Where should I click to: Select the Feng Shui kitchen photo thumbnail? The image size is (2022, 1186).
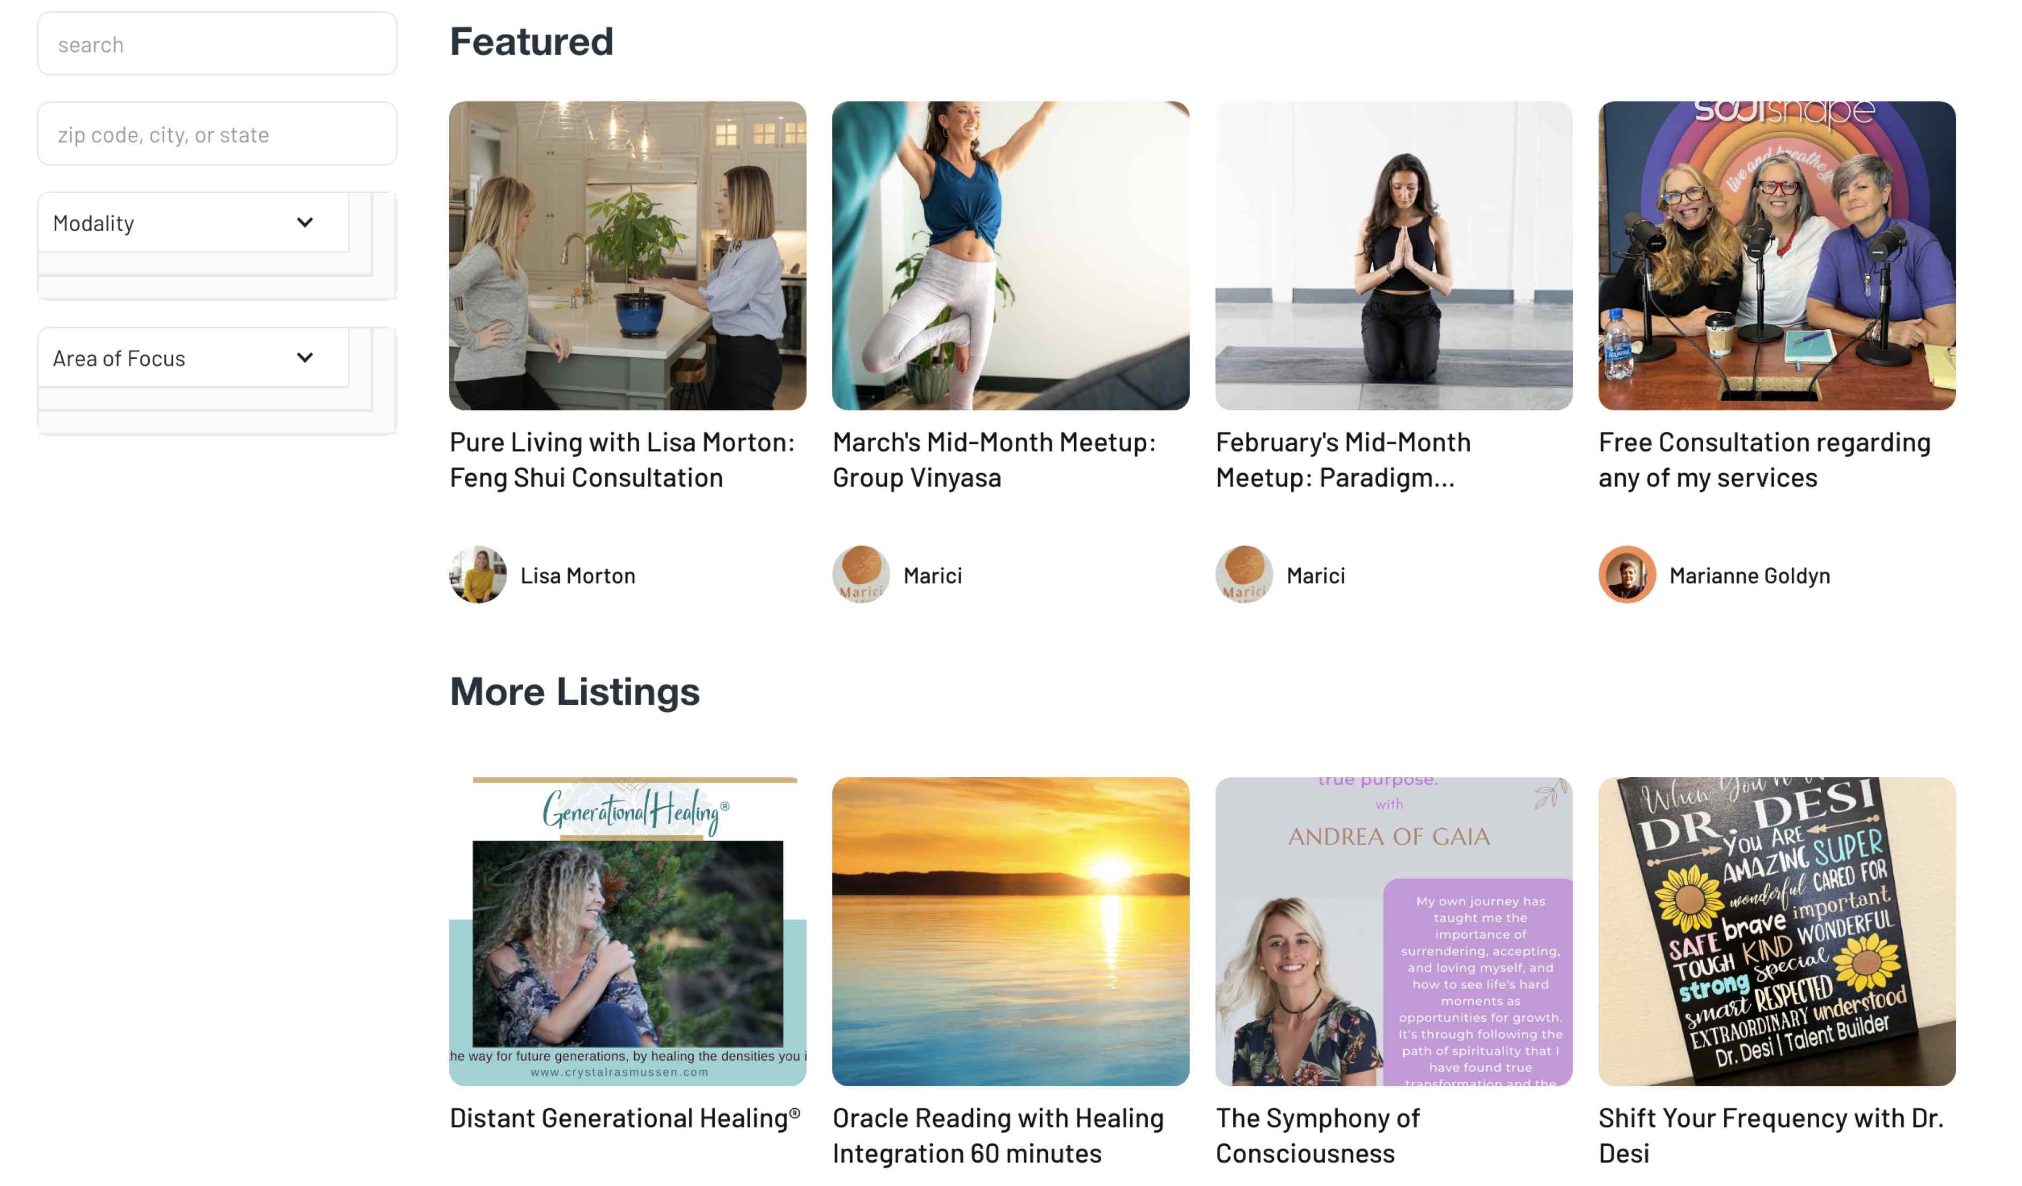click(627, 256)
